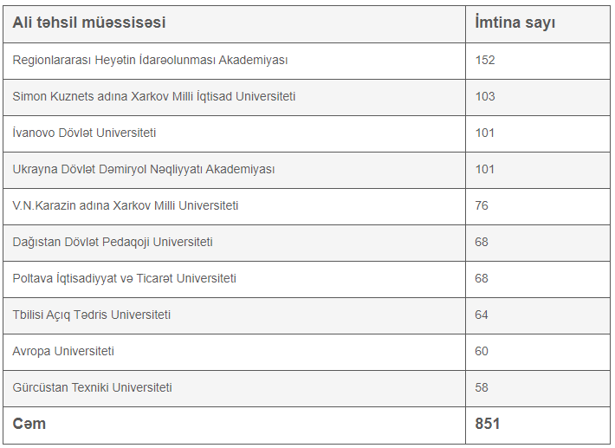Click Ukrayna Dövlət Dəmiryol Nəqliyyatı Akademiyası

click(x=144, y=170)
